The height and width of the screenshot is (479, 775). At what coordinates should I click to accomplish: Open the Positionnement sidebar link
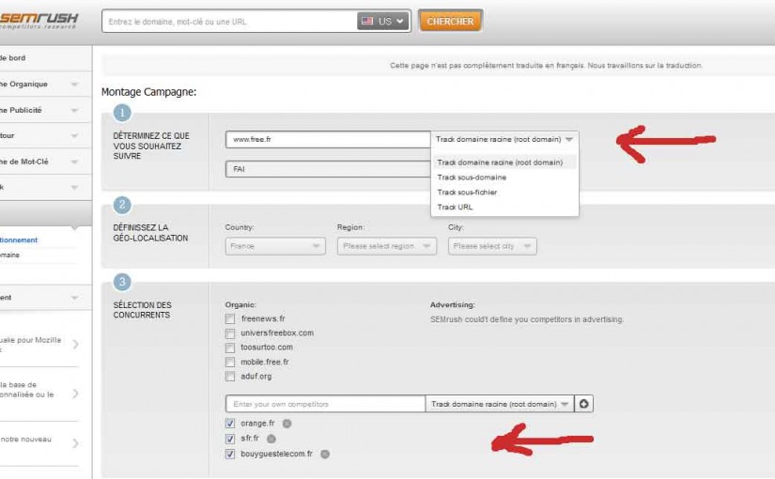(x=19, y=240)
